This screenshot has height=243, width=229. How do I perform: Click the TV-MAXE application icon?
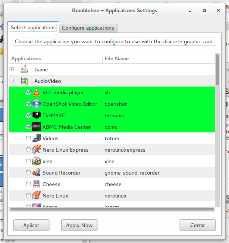pyautogui.click(x=36, y=115)
